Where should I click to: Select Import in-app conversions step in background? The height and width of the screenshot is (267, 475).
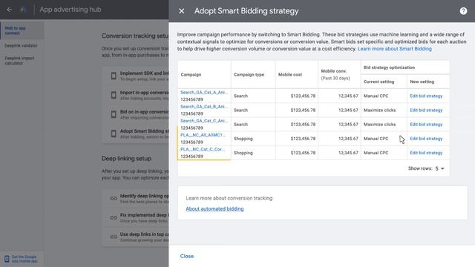pos(135,95)
